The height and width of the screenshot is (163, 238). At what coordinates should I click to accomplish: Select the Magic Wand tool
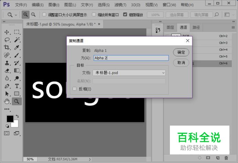tap(17, 40)
